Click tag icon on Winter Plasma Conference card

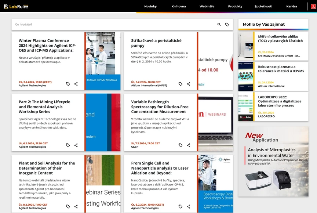[68, 84]
